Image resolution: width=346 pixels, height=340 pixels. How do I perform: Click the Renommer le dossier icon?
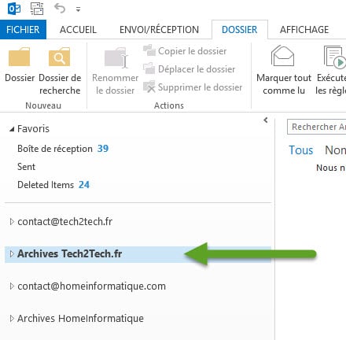tap(116, 57)
